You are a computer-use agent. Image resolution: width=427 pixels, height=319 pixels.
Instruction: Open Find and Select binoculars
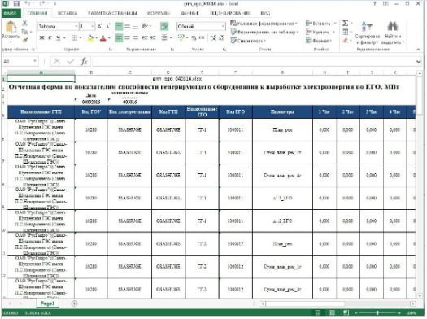pyautogui.click(x=392, y=33)
